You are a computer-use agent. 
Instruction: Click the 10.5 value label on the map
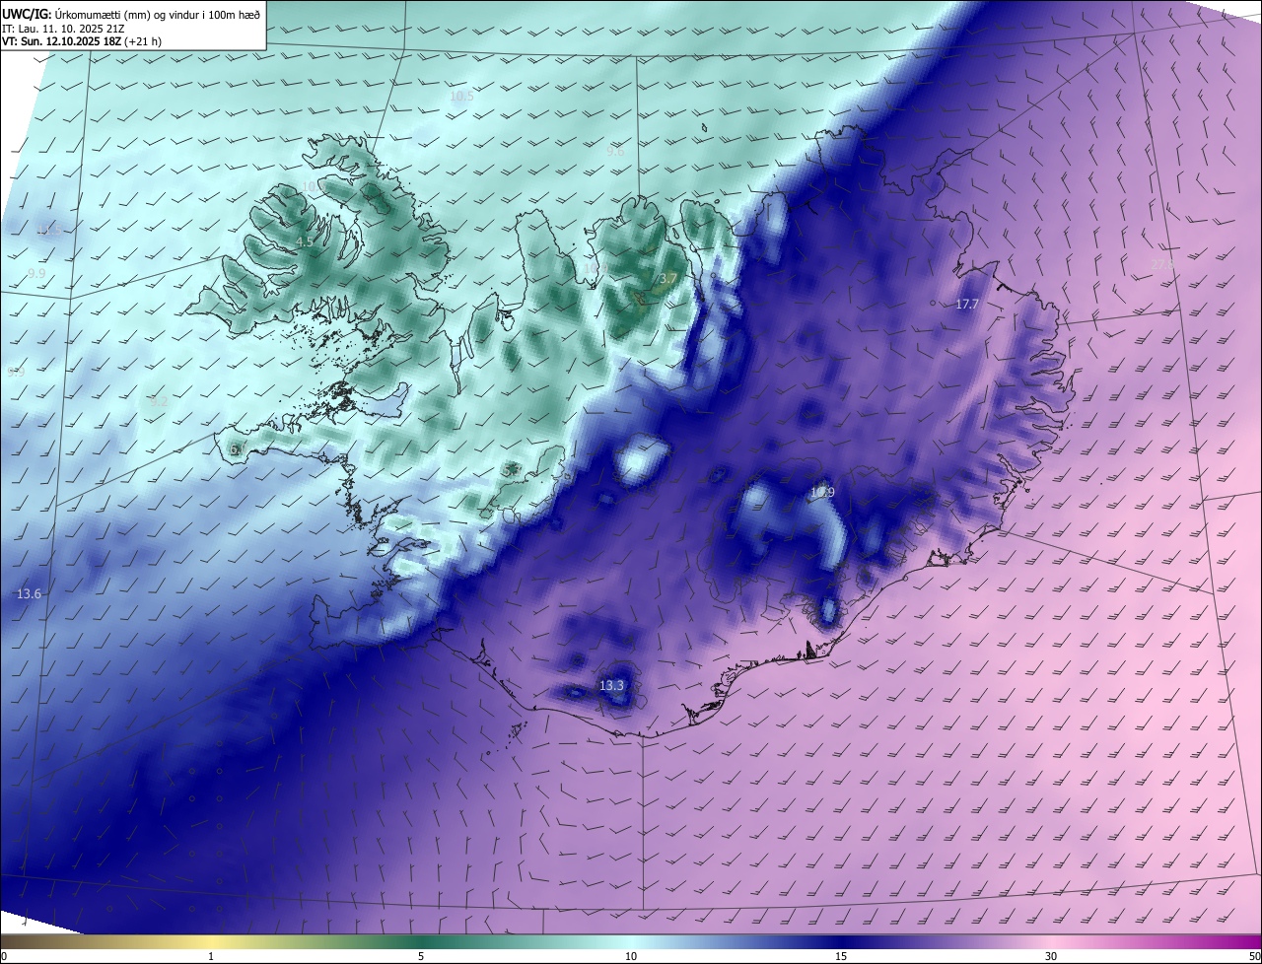pos(461,97)
